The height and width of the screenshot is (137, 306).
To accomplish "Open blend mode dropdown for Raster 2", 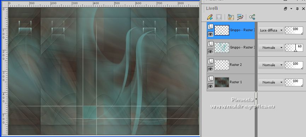I will [271, 65].
